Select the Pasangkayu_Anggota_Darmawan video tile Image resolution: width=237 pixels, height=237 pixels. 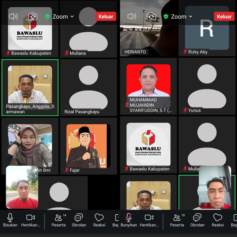30,88
